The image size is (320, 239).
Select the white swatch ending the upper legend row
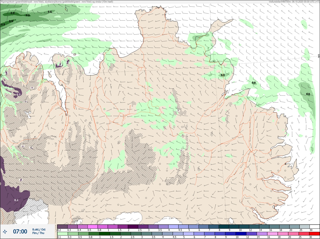(314, 227)
